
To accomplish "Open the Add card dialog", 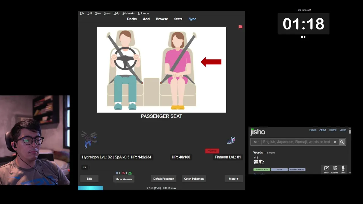I will 146,19.
